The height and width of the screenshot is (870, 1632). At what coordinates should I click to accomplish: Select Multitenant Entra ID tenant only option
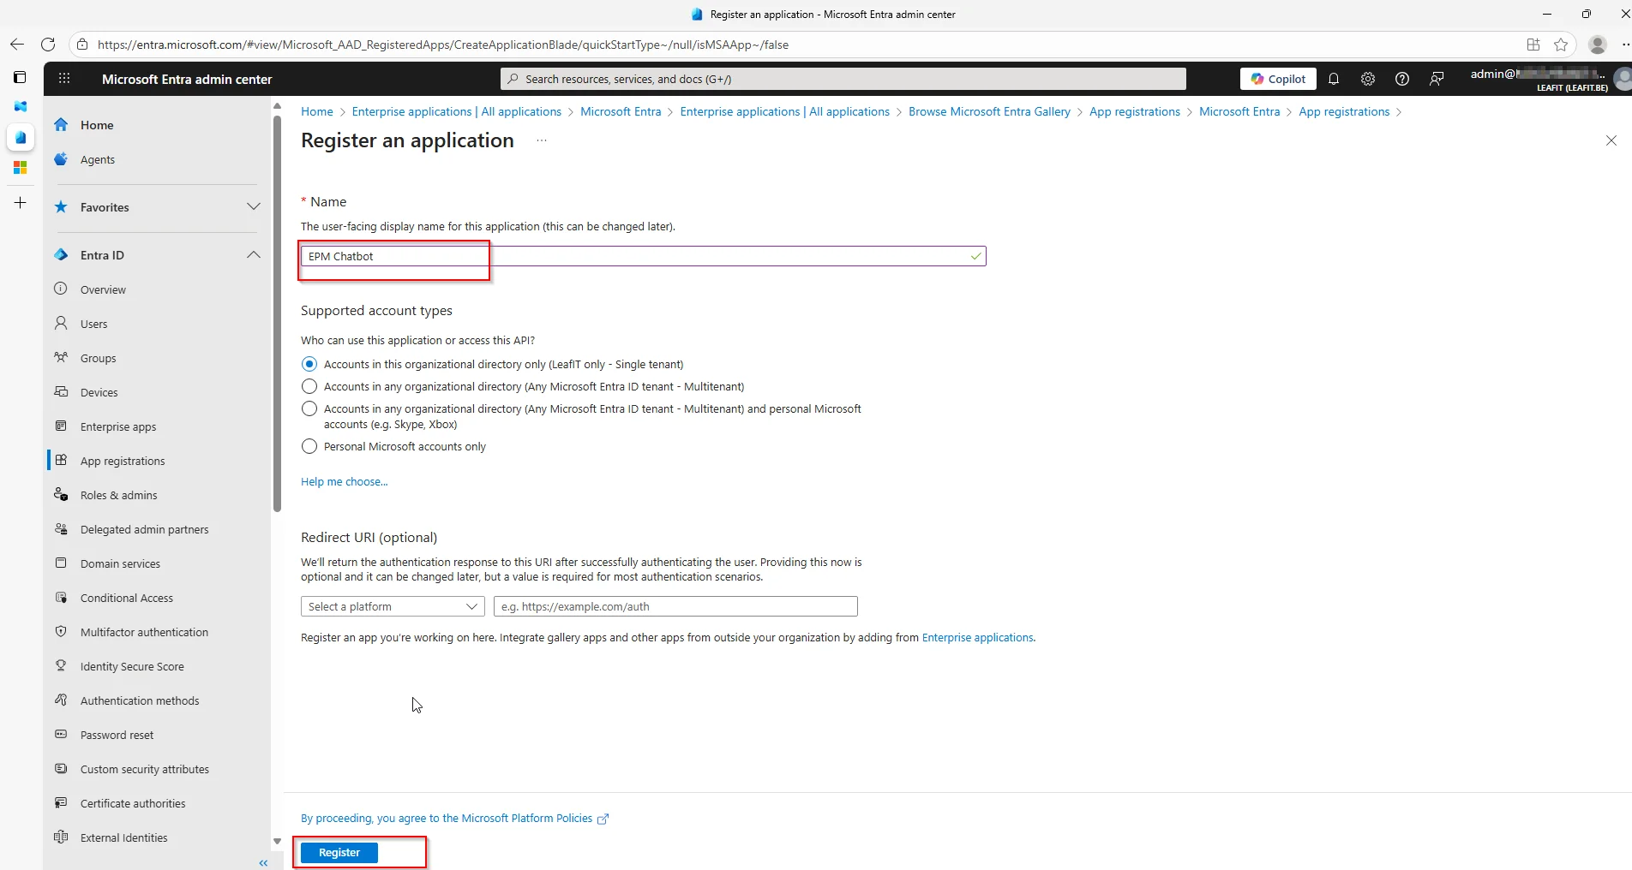309,386
